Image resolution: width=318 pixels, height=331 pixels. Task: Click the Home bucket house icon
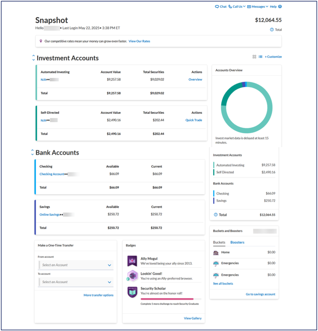coord(216,252)
